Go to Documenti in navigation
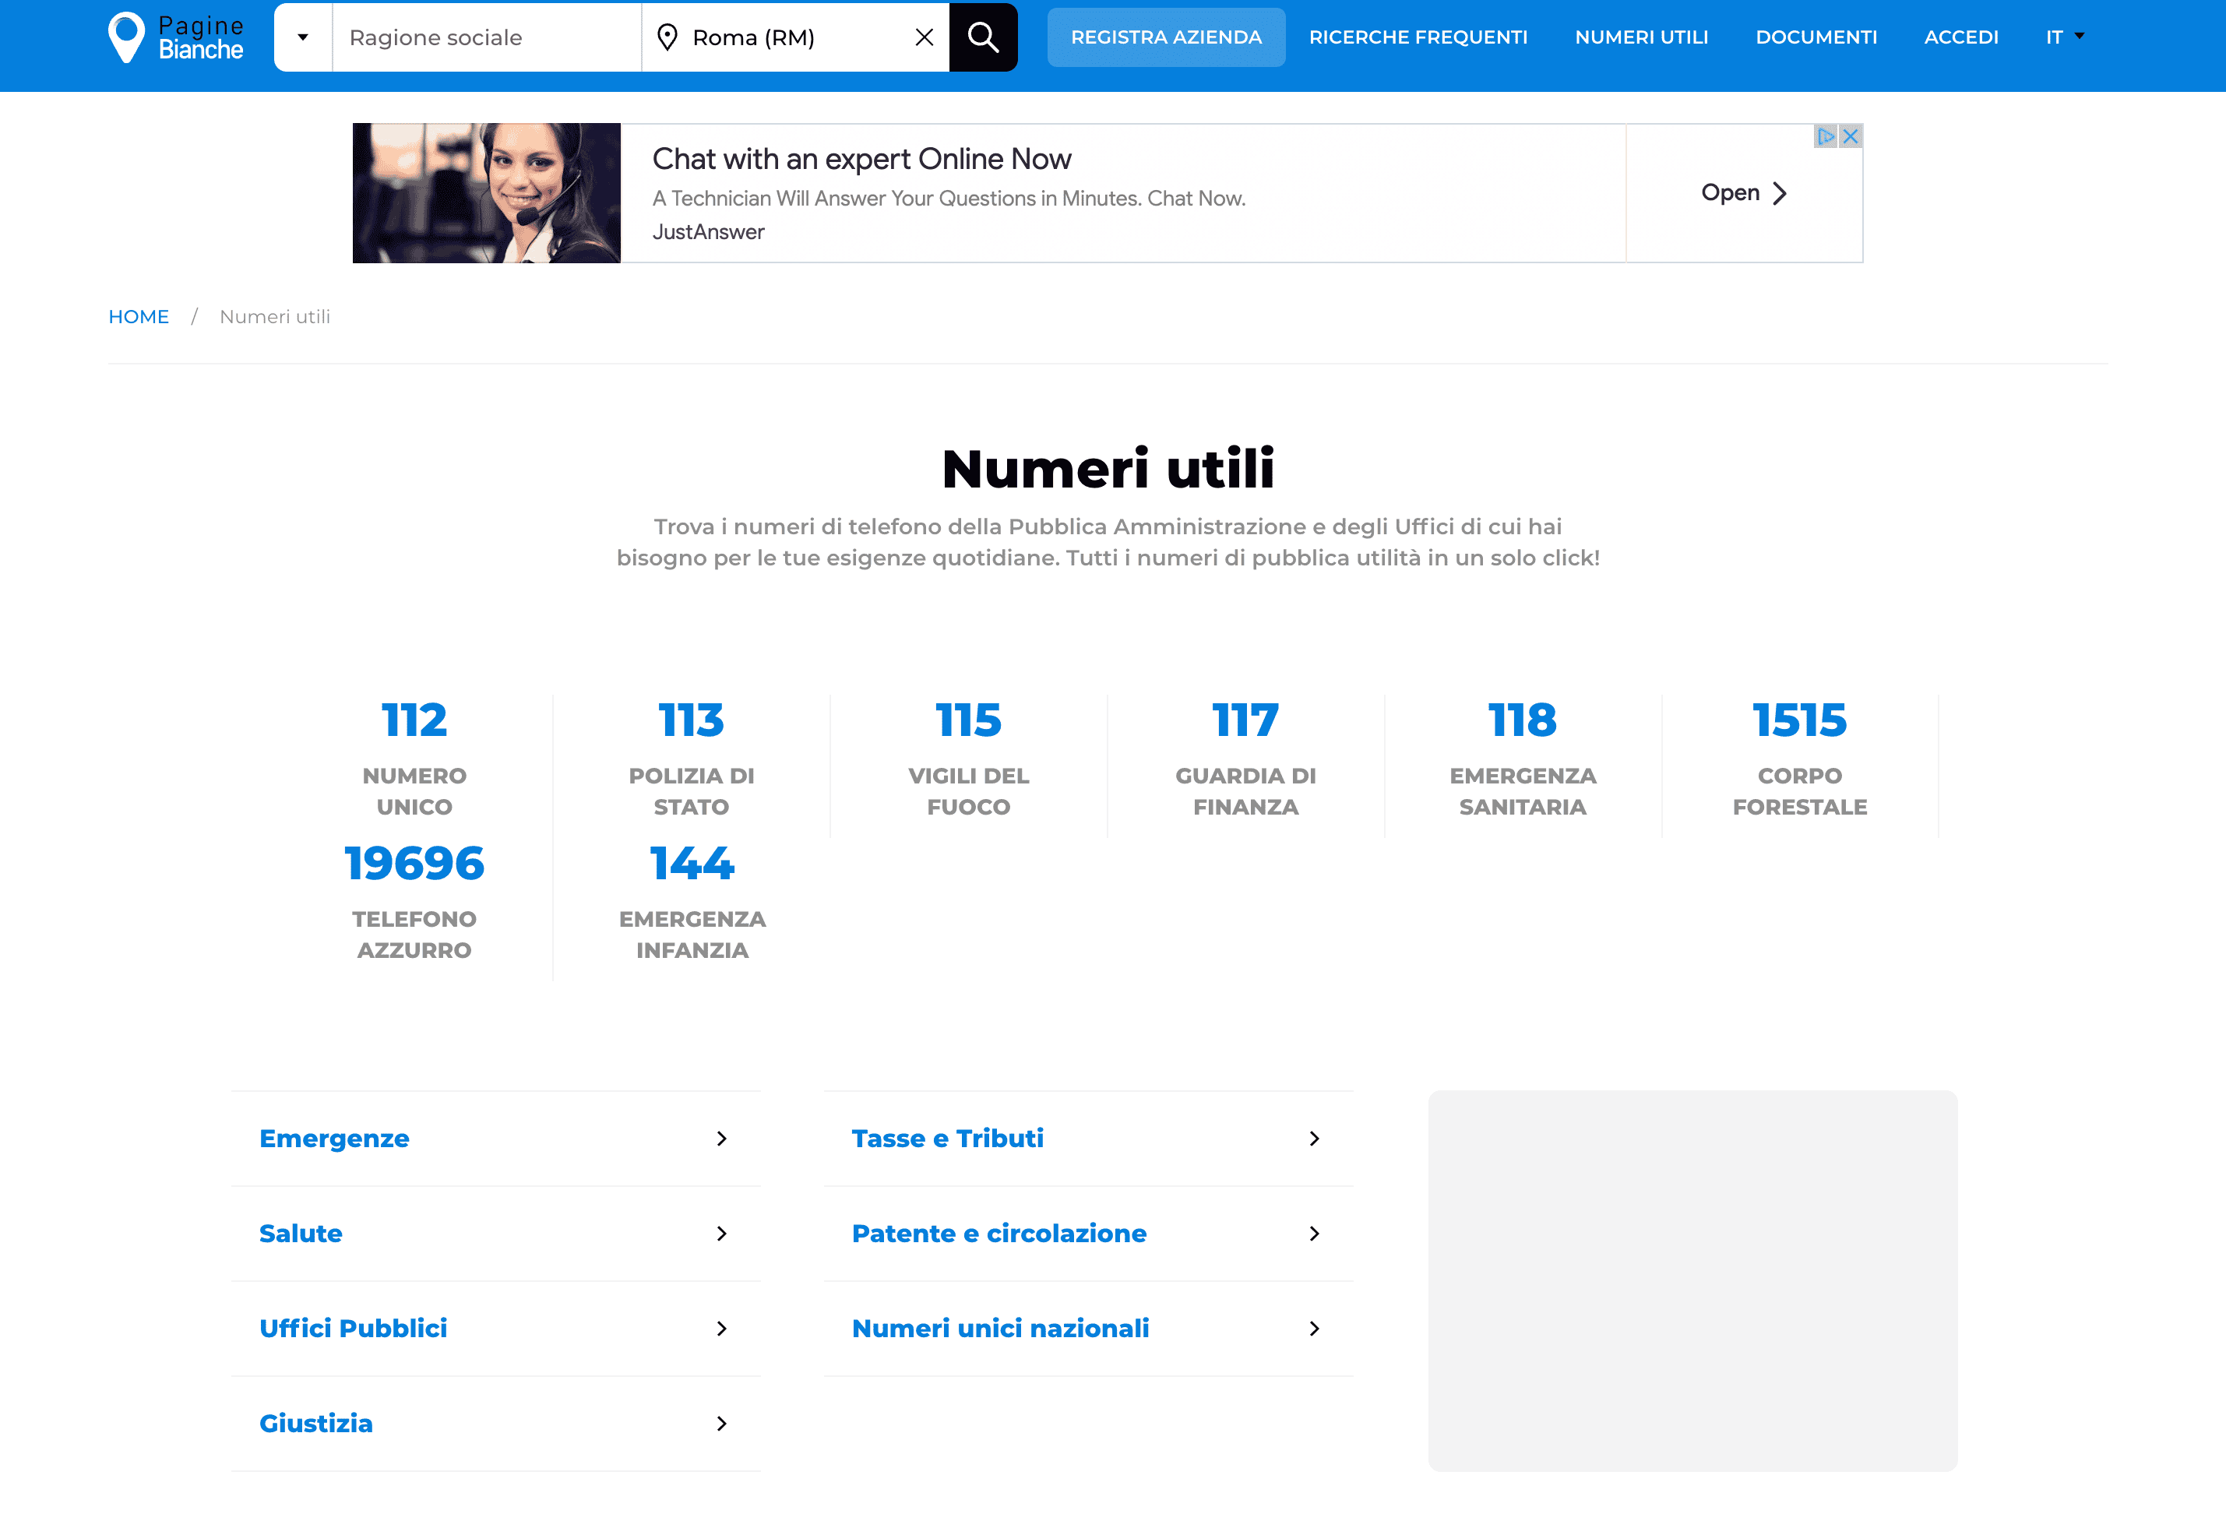The height and width of the screenshot is (1528, 2226). click(1816, 37)
